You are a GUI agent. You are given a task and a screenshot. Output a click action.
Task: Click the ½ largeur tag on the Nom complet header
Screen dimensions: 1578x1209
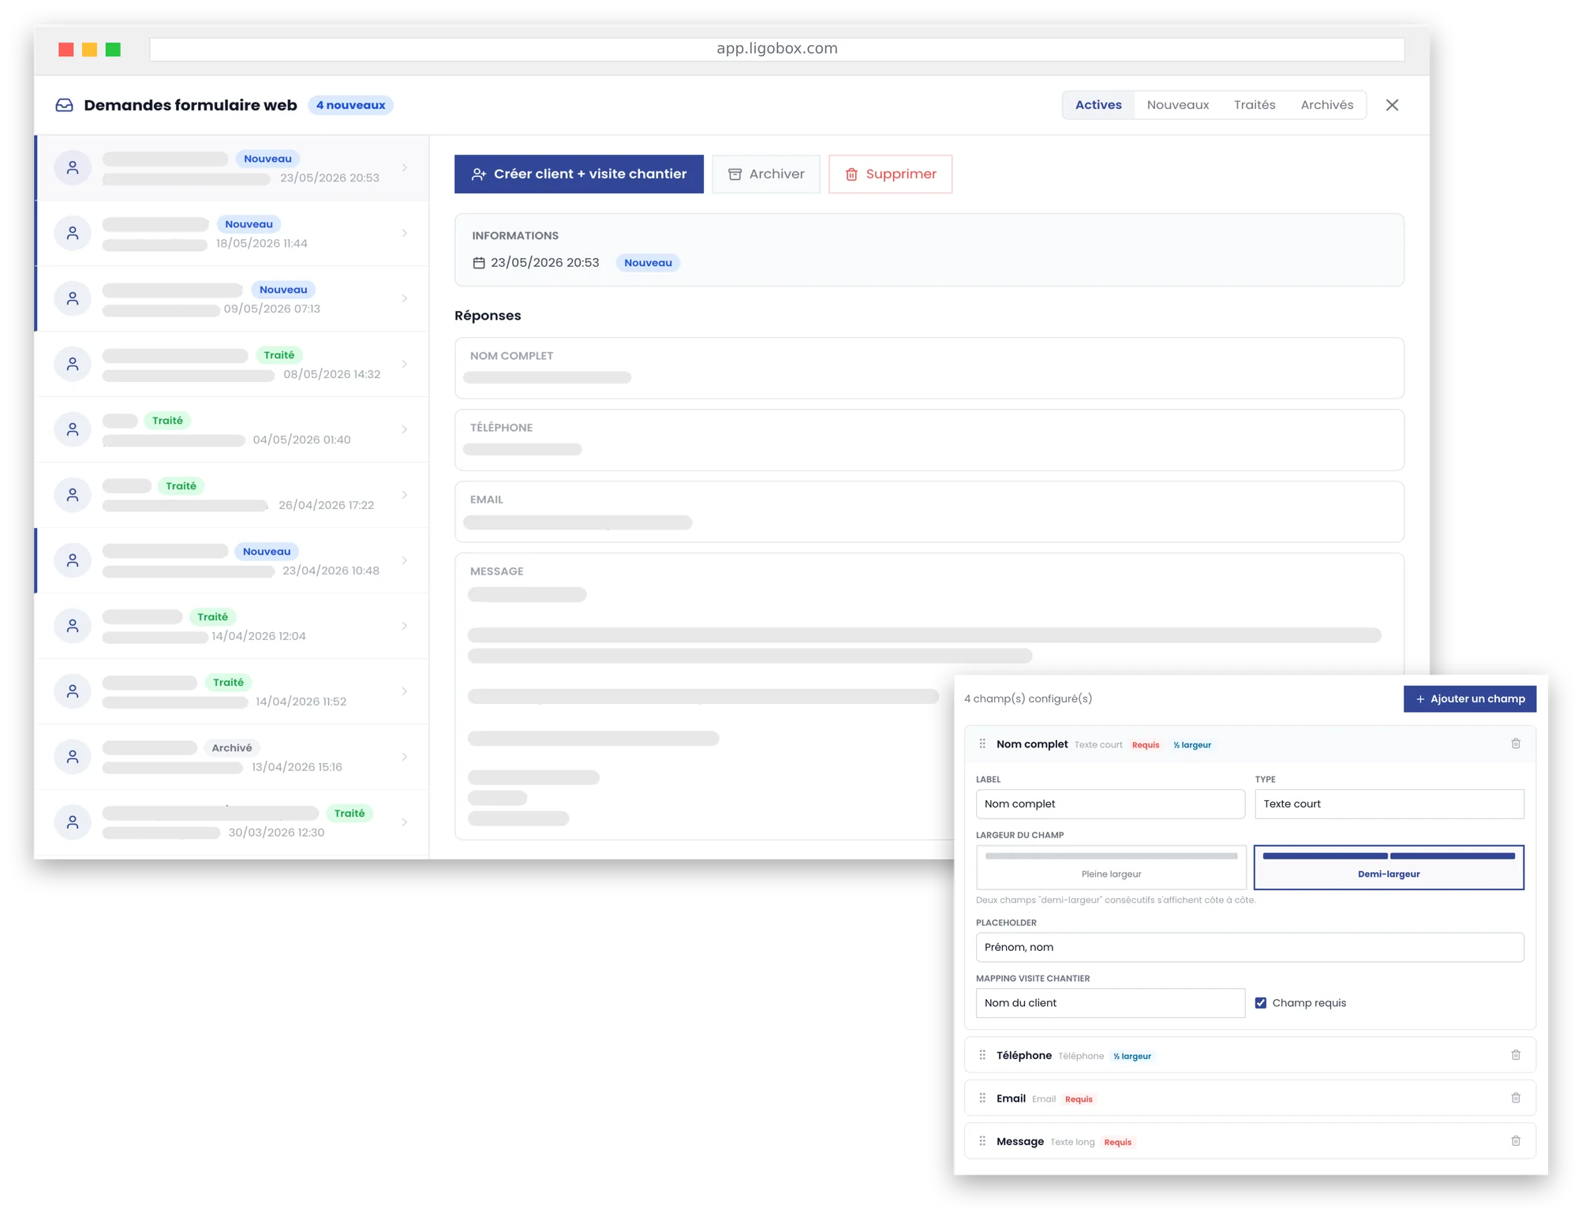(x=1191, y=745)
